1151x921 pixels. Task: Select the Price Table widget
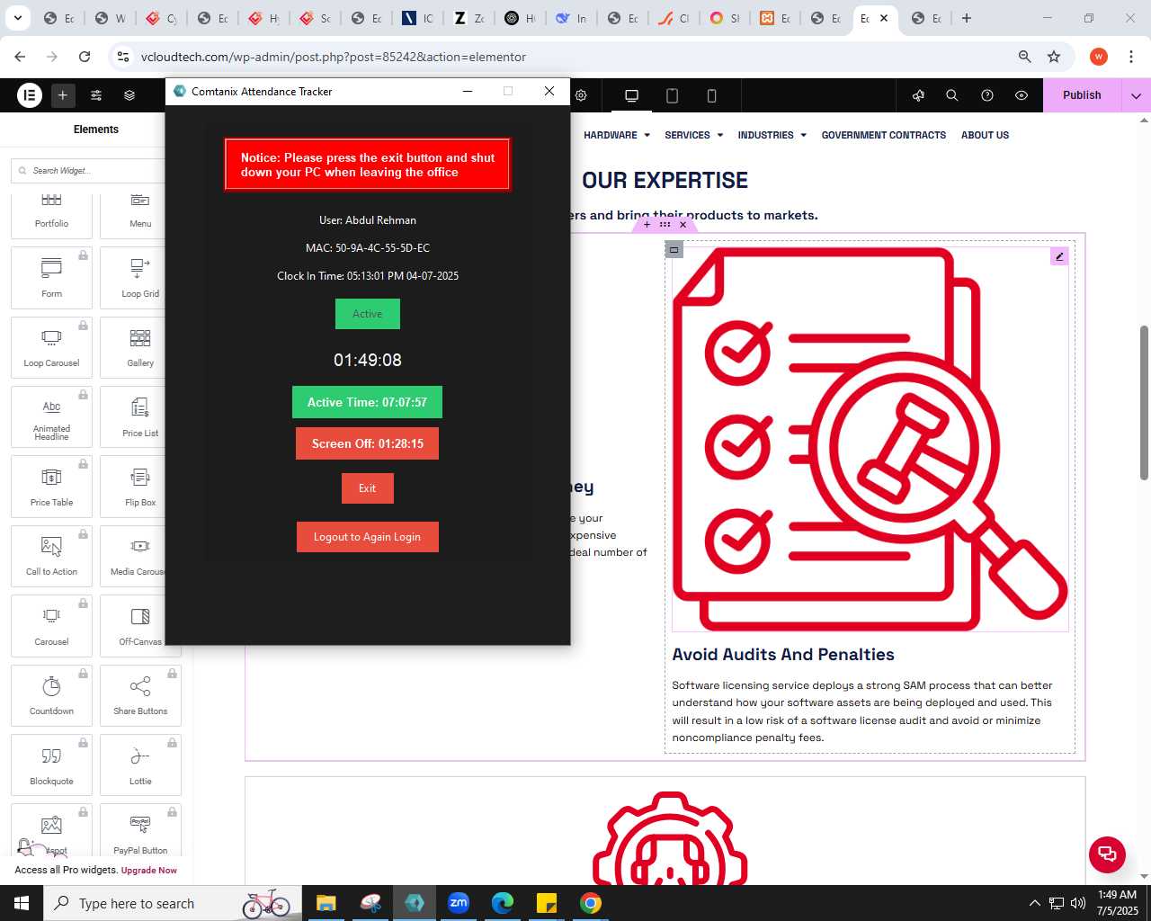[x=51, y=487]
